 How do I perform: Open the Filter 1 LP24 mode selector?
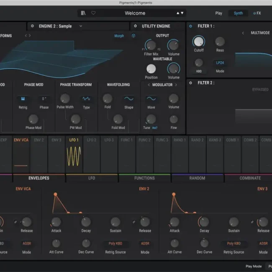click(x=220, y=63)
